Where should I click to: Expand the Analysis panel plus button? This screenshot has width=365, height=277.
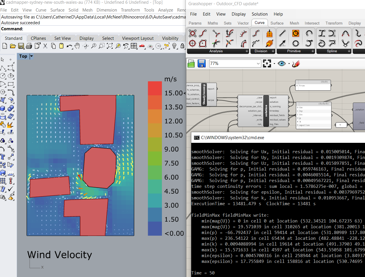pyautogui.click(x=247, y=51)
